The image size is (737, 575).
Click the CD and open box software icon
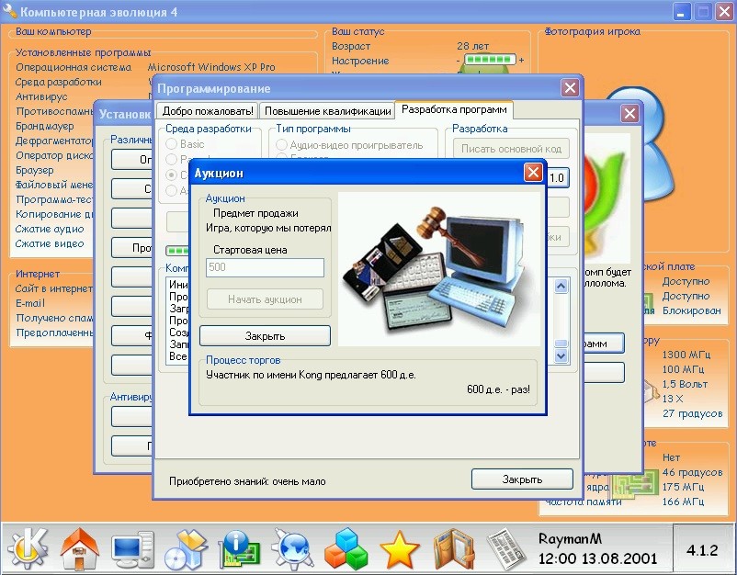click(186, 549)
